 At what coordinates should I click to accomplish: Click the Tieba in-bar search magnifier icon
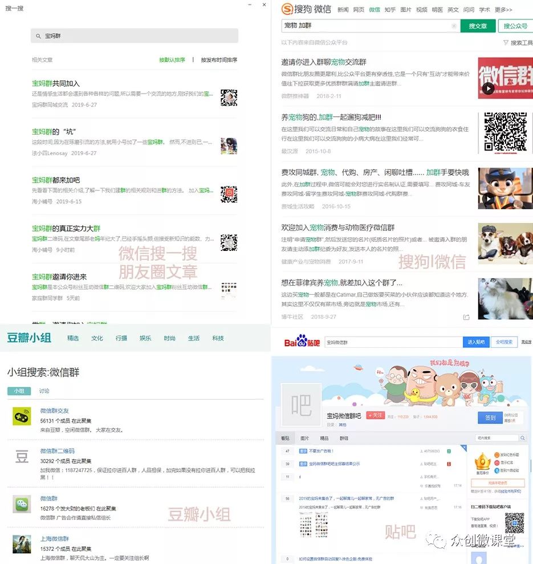click(522, 438)
